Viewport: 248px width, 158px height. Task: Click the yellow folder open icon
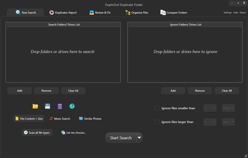coord(35,106)
